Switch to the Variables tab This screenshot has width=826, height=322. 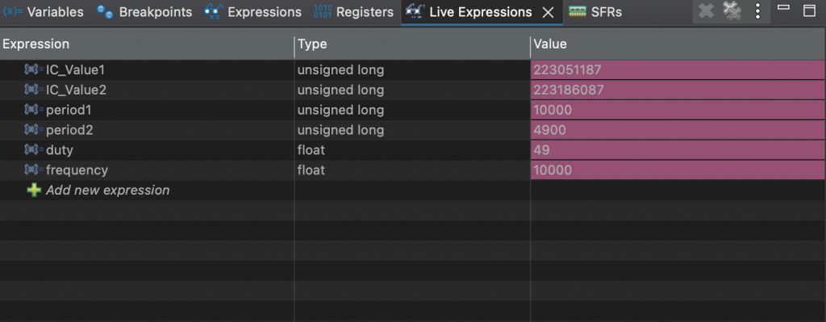pyautogui.click(x=44, y=11)
